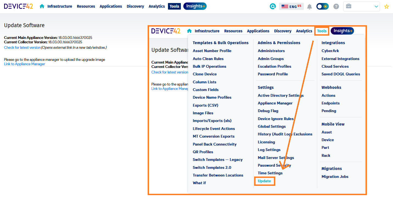The height and width of the screenshot is (199, 393).
Task: Open Applications menu in the main top bar
Action: [x=111, y=6]
